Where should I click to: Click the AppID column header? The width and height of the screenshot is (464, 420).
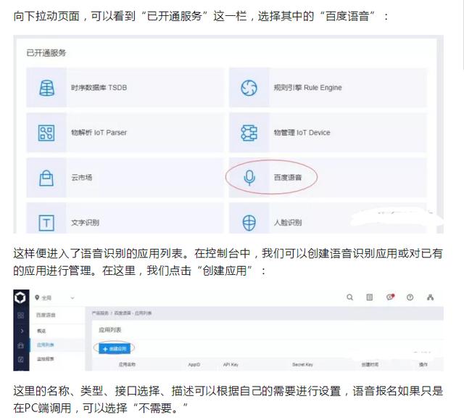point(194,364)
